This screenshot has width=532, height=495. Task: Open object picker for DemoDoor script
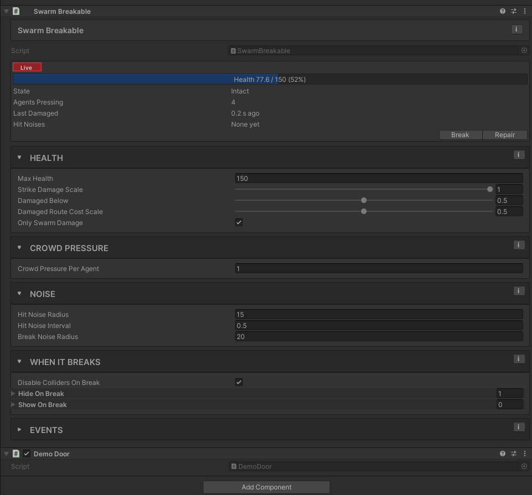point(524,466)
